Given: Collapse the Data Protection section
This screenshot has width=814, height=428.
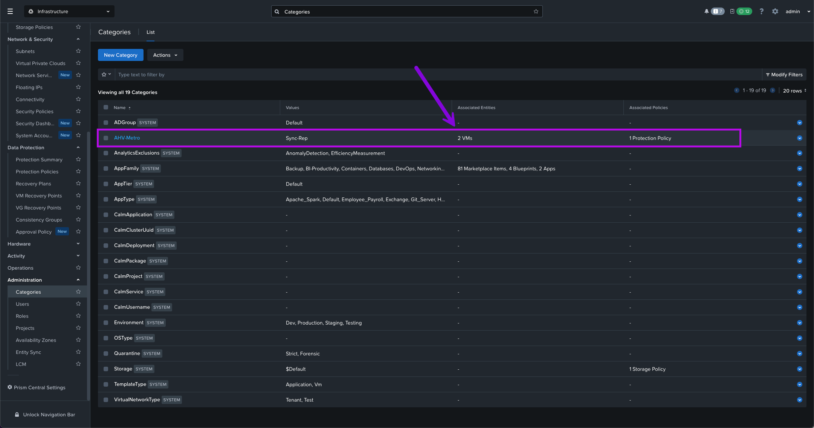Looking at the screenshot, I should coord(78,147).
